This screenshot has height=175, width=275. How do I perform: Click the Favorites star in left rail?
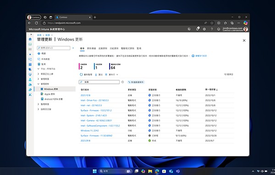coord(30,55)
